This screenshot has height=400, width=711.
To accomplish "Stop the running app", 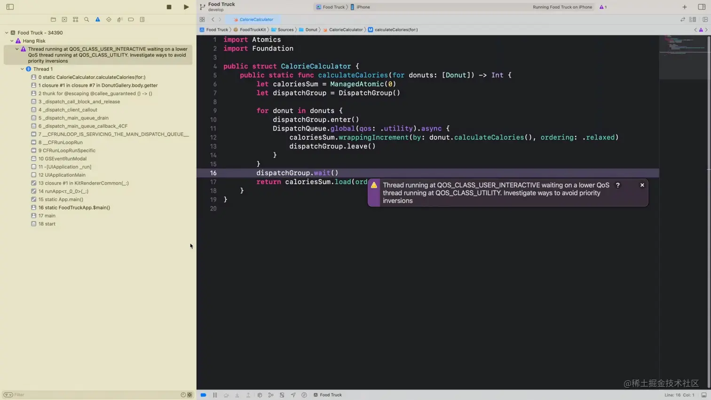I will (169, 7).
